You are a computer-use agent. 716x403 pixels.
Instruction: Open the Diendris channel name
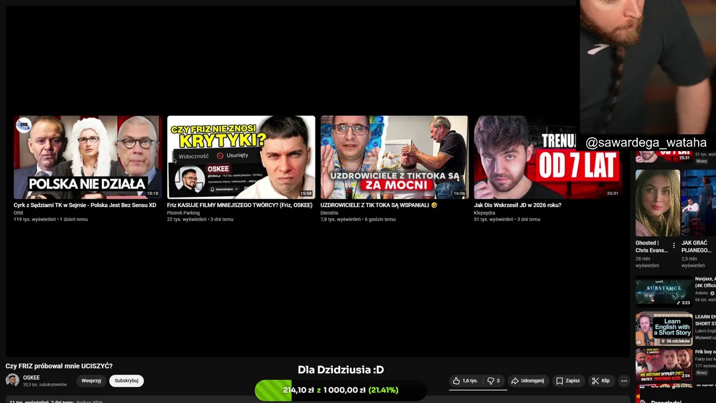pos(329,213)
